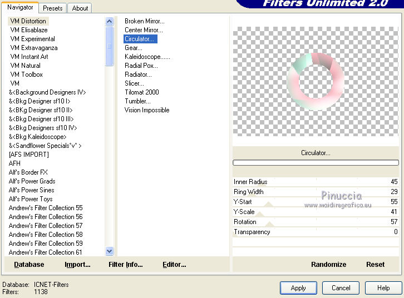Click the Transparency slider
The height and width of the screenshot is (298, 404).
pos(316,232)
